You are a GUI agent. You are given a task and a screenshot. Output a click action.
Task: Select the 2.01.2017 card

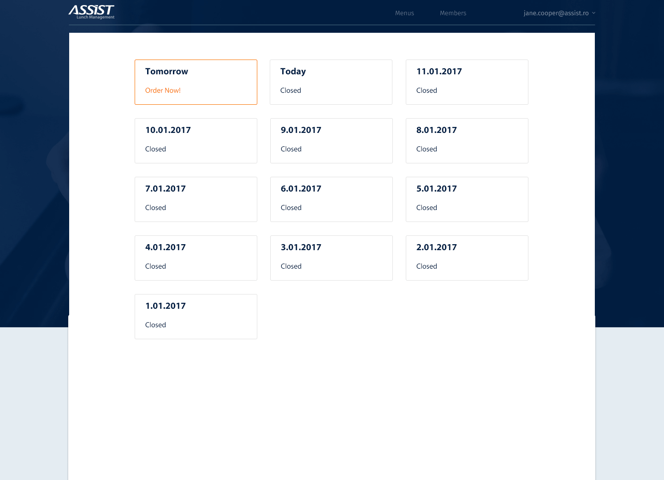[x=467, y=258]
